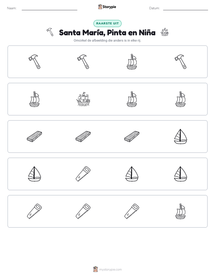The width and height of the screenshot is (215, 278).
Task: Open the mystorypie.com footer link
Action: (110, 270)
